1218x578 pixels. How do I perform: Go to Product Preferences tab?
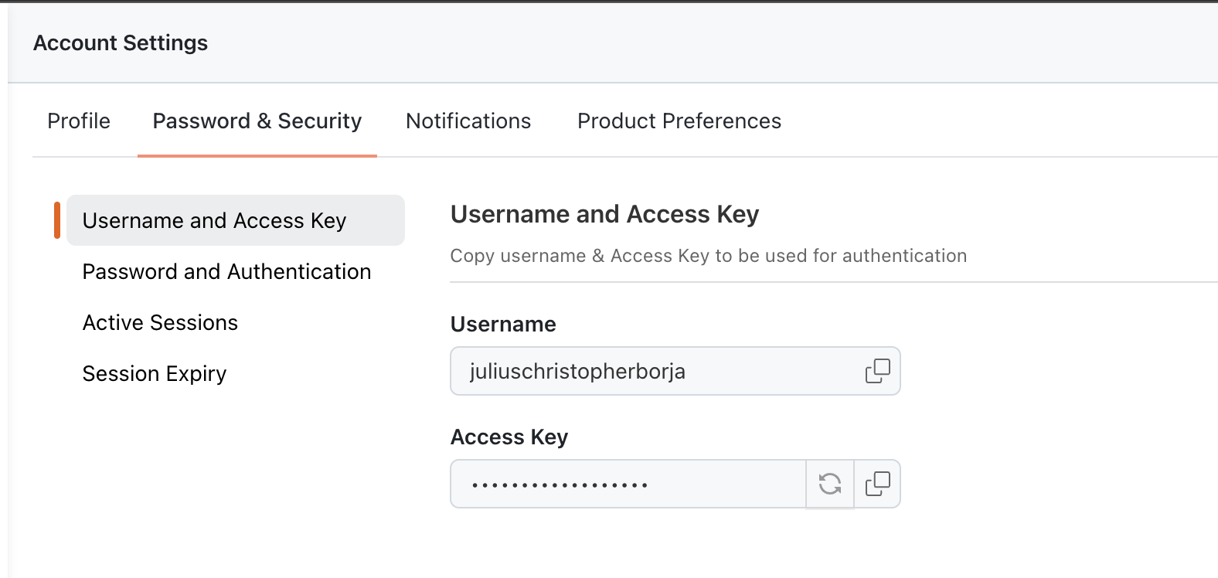coord(679,121)
